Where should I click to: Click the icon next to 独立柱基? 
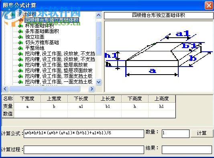pos(20,37)
